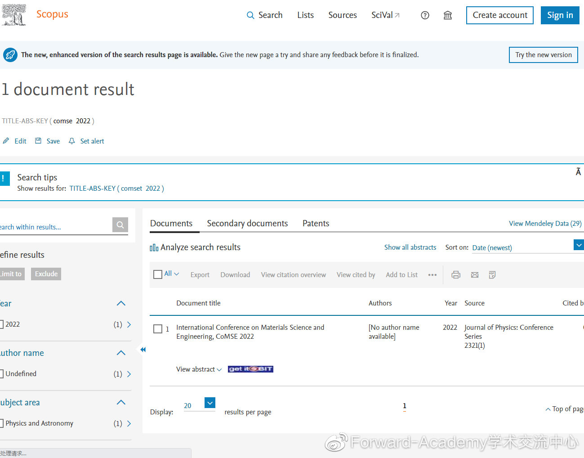Click View cited by option
Screen dimensions: 584x458
356,275
